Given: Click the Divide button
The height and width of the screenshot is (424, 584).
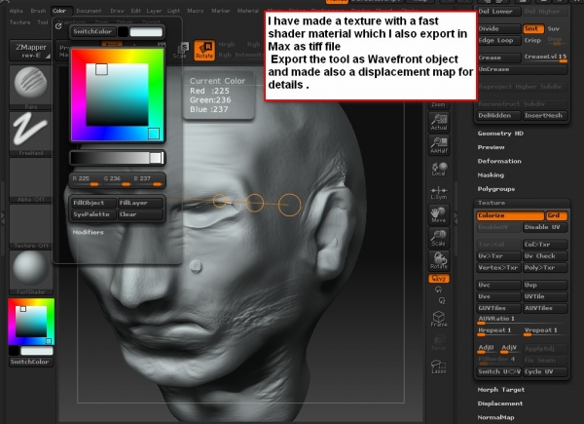Looking at the screenshot, I should (x=498, y=28).
